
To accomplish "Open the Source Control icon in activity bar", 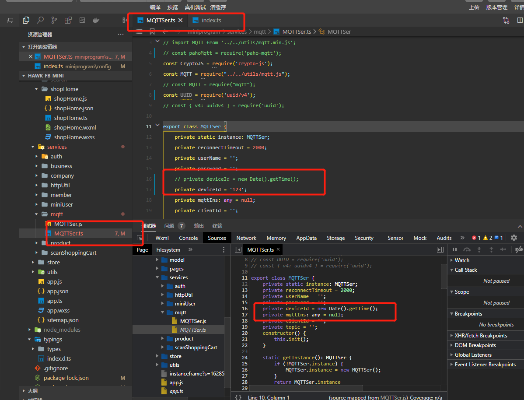I will 54,21.
